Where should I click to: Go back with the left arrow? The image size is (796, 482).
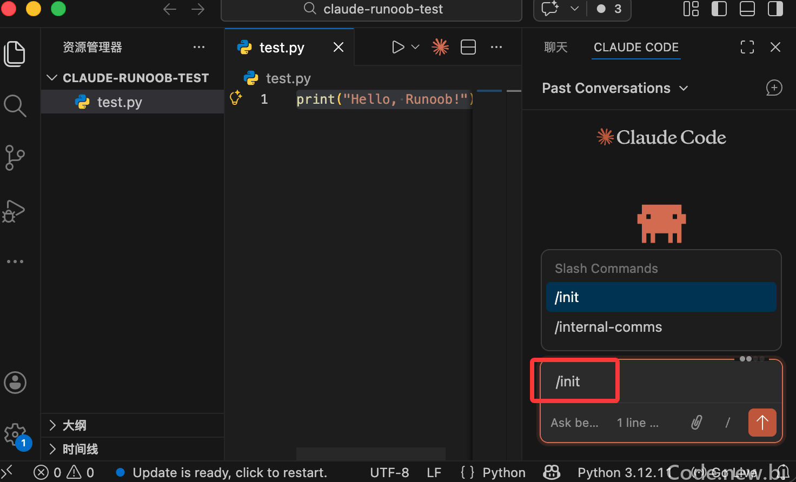170,9
